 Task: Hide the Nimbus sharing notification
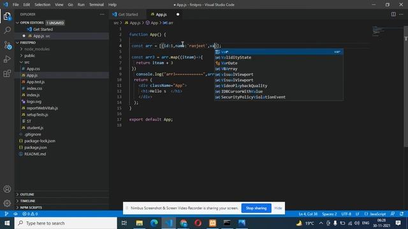(278, 208)
